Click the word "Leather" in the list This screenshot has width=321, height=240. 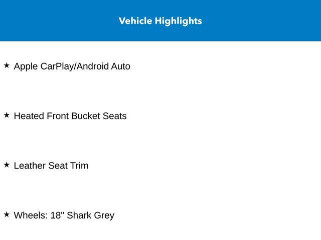coord(30,165)
